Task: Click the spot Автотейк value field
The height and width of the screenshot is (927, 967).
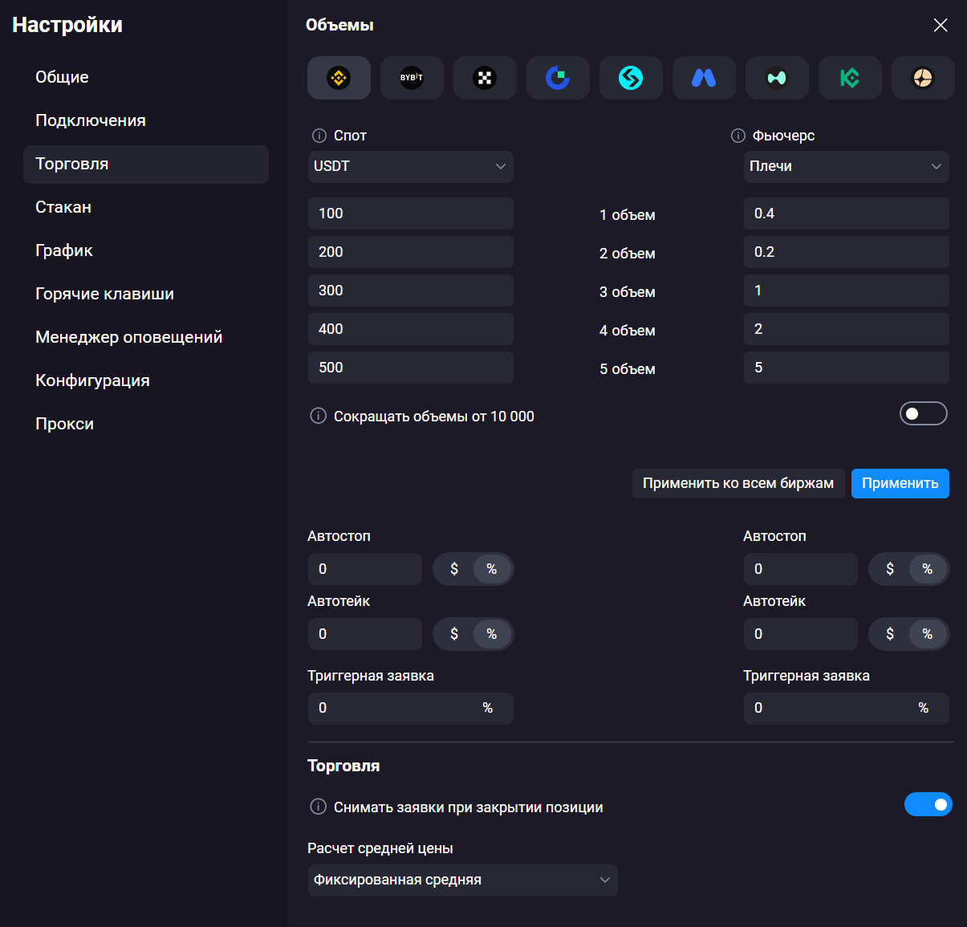Action: pyautogui.click(x=364, y=634)
